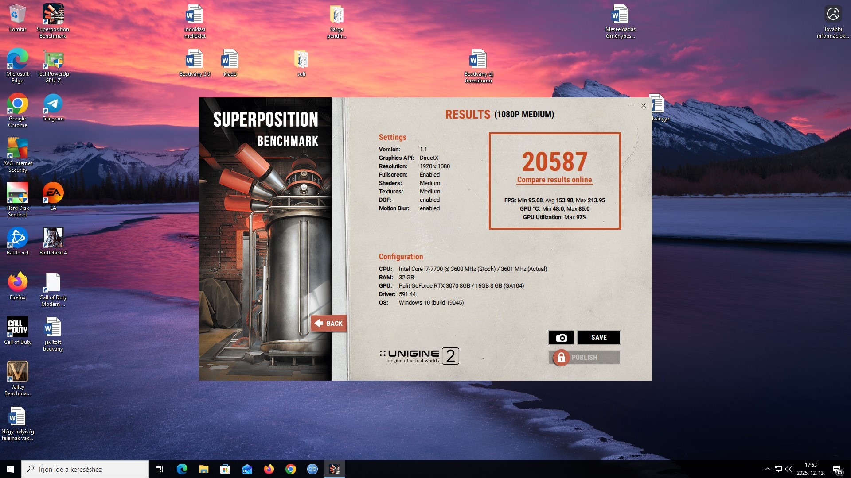The height and width of the screenshot is (478, 851).
Task: Click the locked PUBLISH button
Action: [x=584, y=358]
